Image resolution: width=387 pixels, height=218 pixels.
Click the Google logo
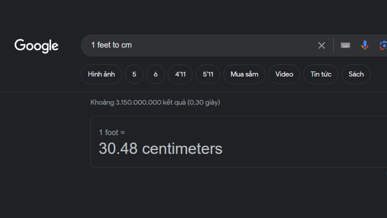pyautogui.click(x=36, y=46)
